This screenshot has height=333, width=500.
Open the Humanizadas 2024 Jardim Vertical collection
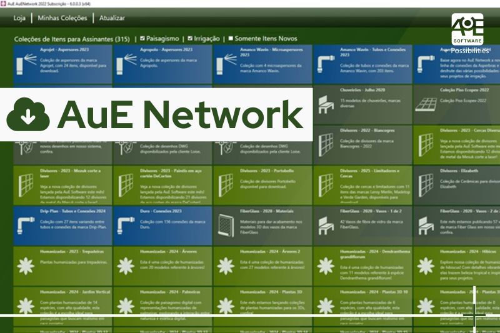click(x=61, y=304)
